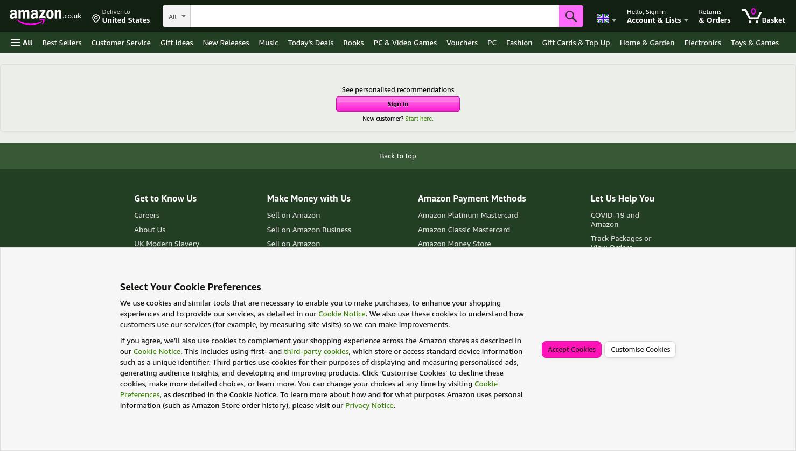Image resolution: width=796 pixels, height=451 pixels.
Task: Open the All hamburger menu
Action: coord(22,43)
